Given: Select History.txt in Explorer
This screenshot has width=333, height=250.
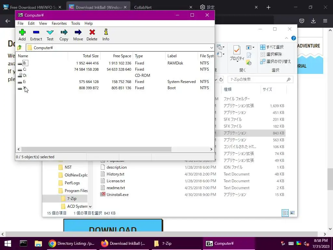Looking at the screenshot, I should [115, 174].
